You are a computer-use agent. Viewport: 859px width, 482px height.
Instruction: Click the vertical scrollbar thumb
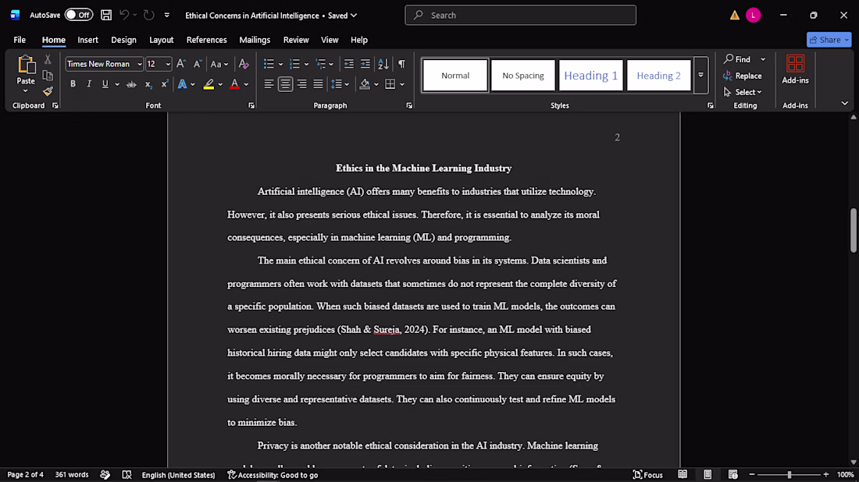[x=854, y=230]
